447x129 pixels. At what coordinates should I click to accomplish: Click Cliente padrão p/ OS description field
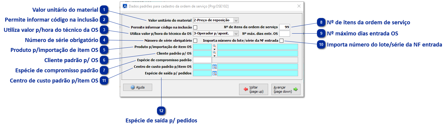pyautogui.click(x=258, y=53)
